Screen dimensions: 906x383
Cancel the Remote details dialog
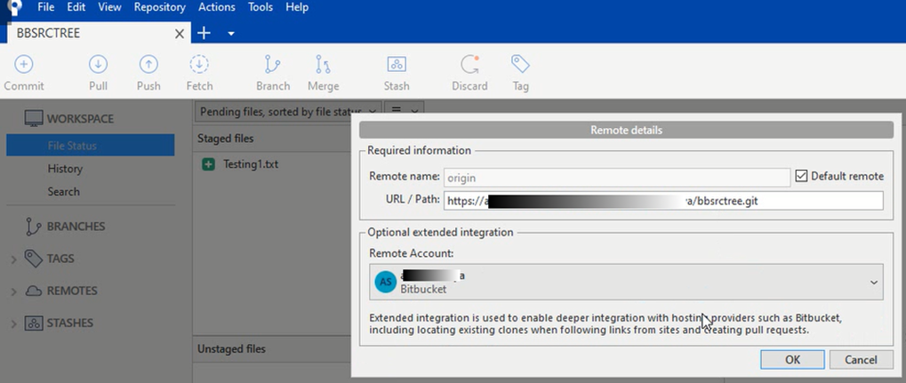(861, 359)
